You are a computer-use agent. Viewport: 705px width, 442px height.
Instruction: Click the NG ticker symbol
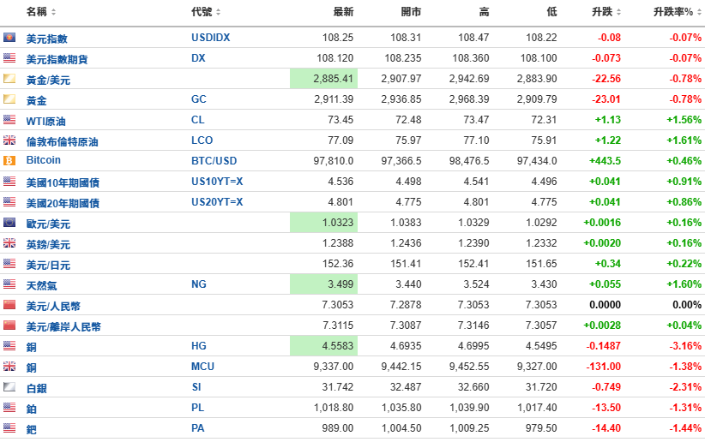click(x=198, y=284)
